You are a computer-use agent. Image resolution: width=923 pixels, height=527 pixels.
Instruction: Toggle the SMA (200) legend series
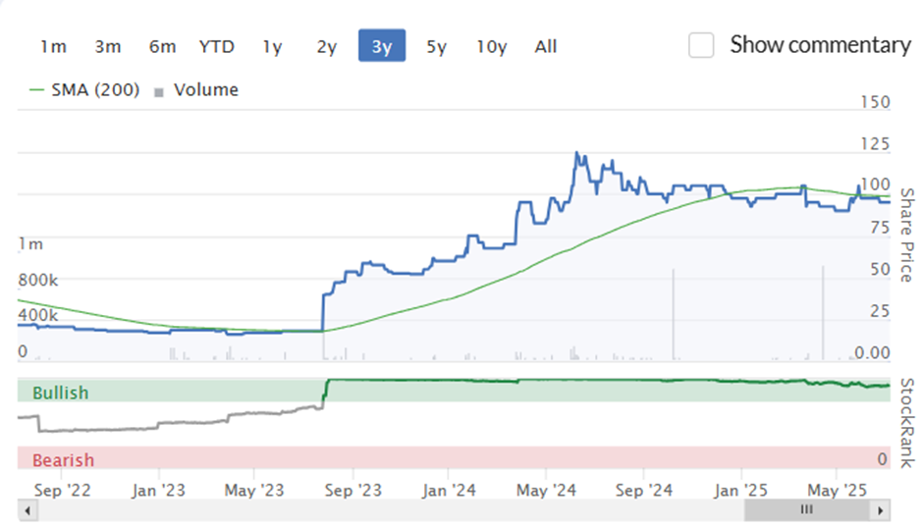pyautogui.click(x=84, y=90)
